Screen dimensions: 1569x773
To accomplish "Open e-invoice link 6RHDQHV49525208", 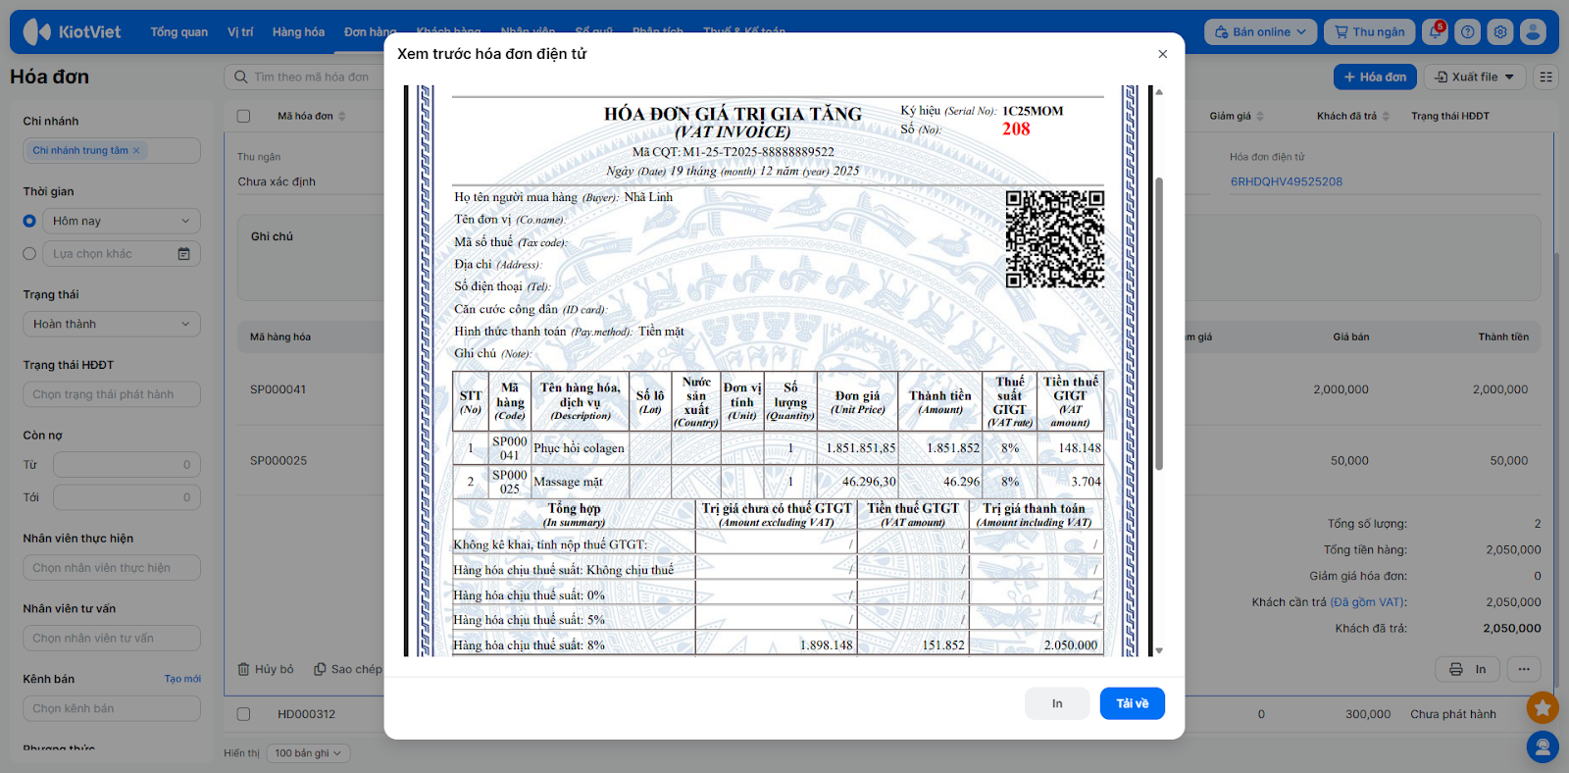I will click(x=1287, y=181).
